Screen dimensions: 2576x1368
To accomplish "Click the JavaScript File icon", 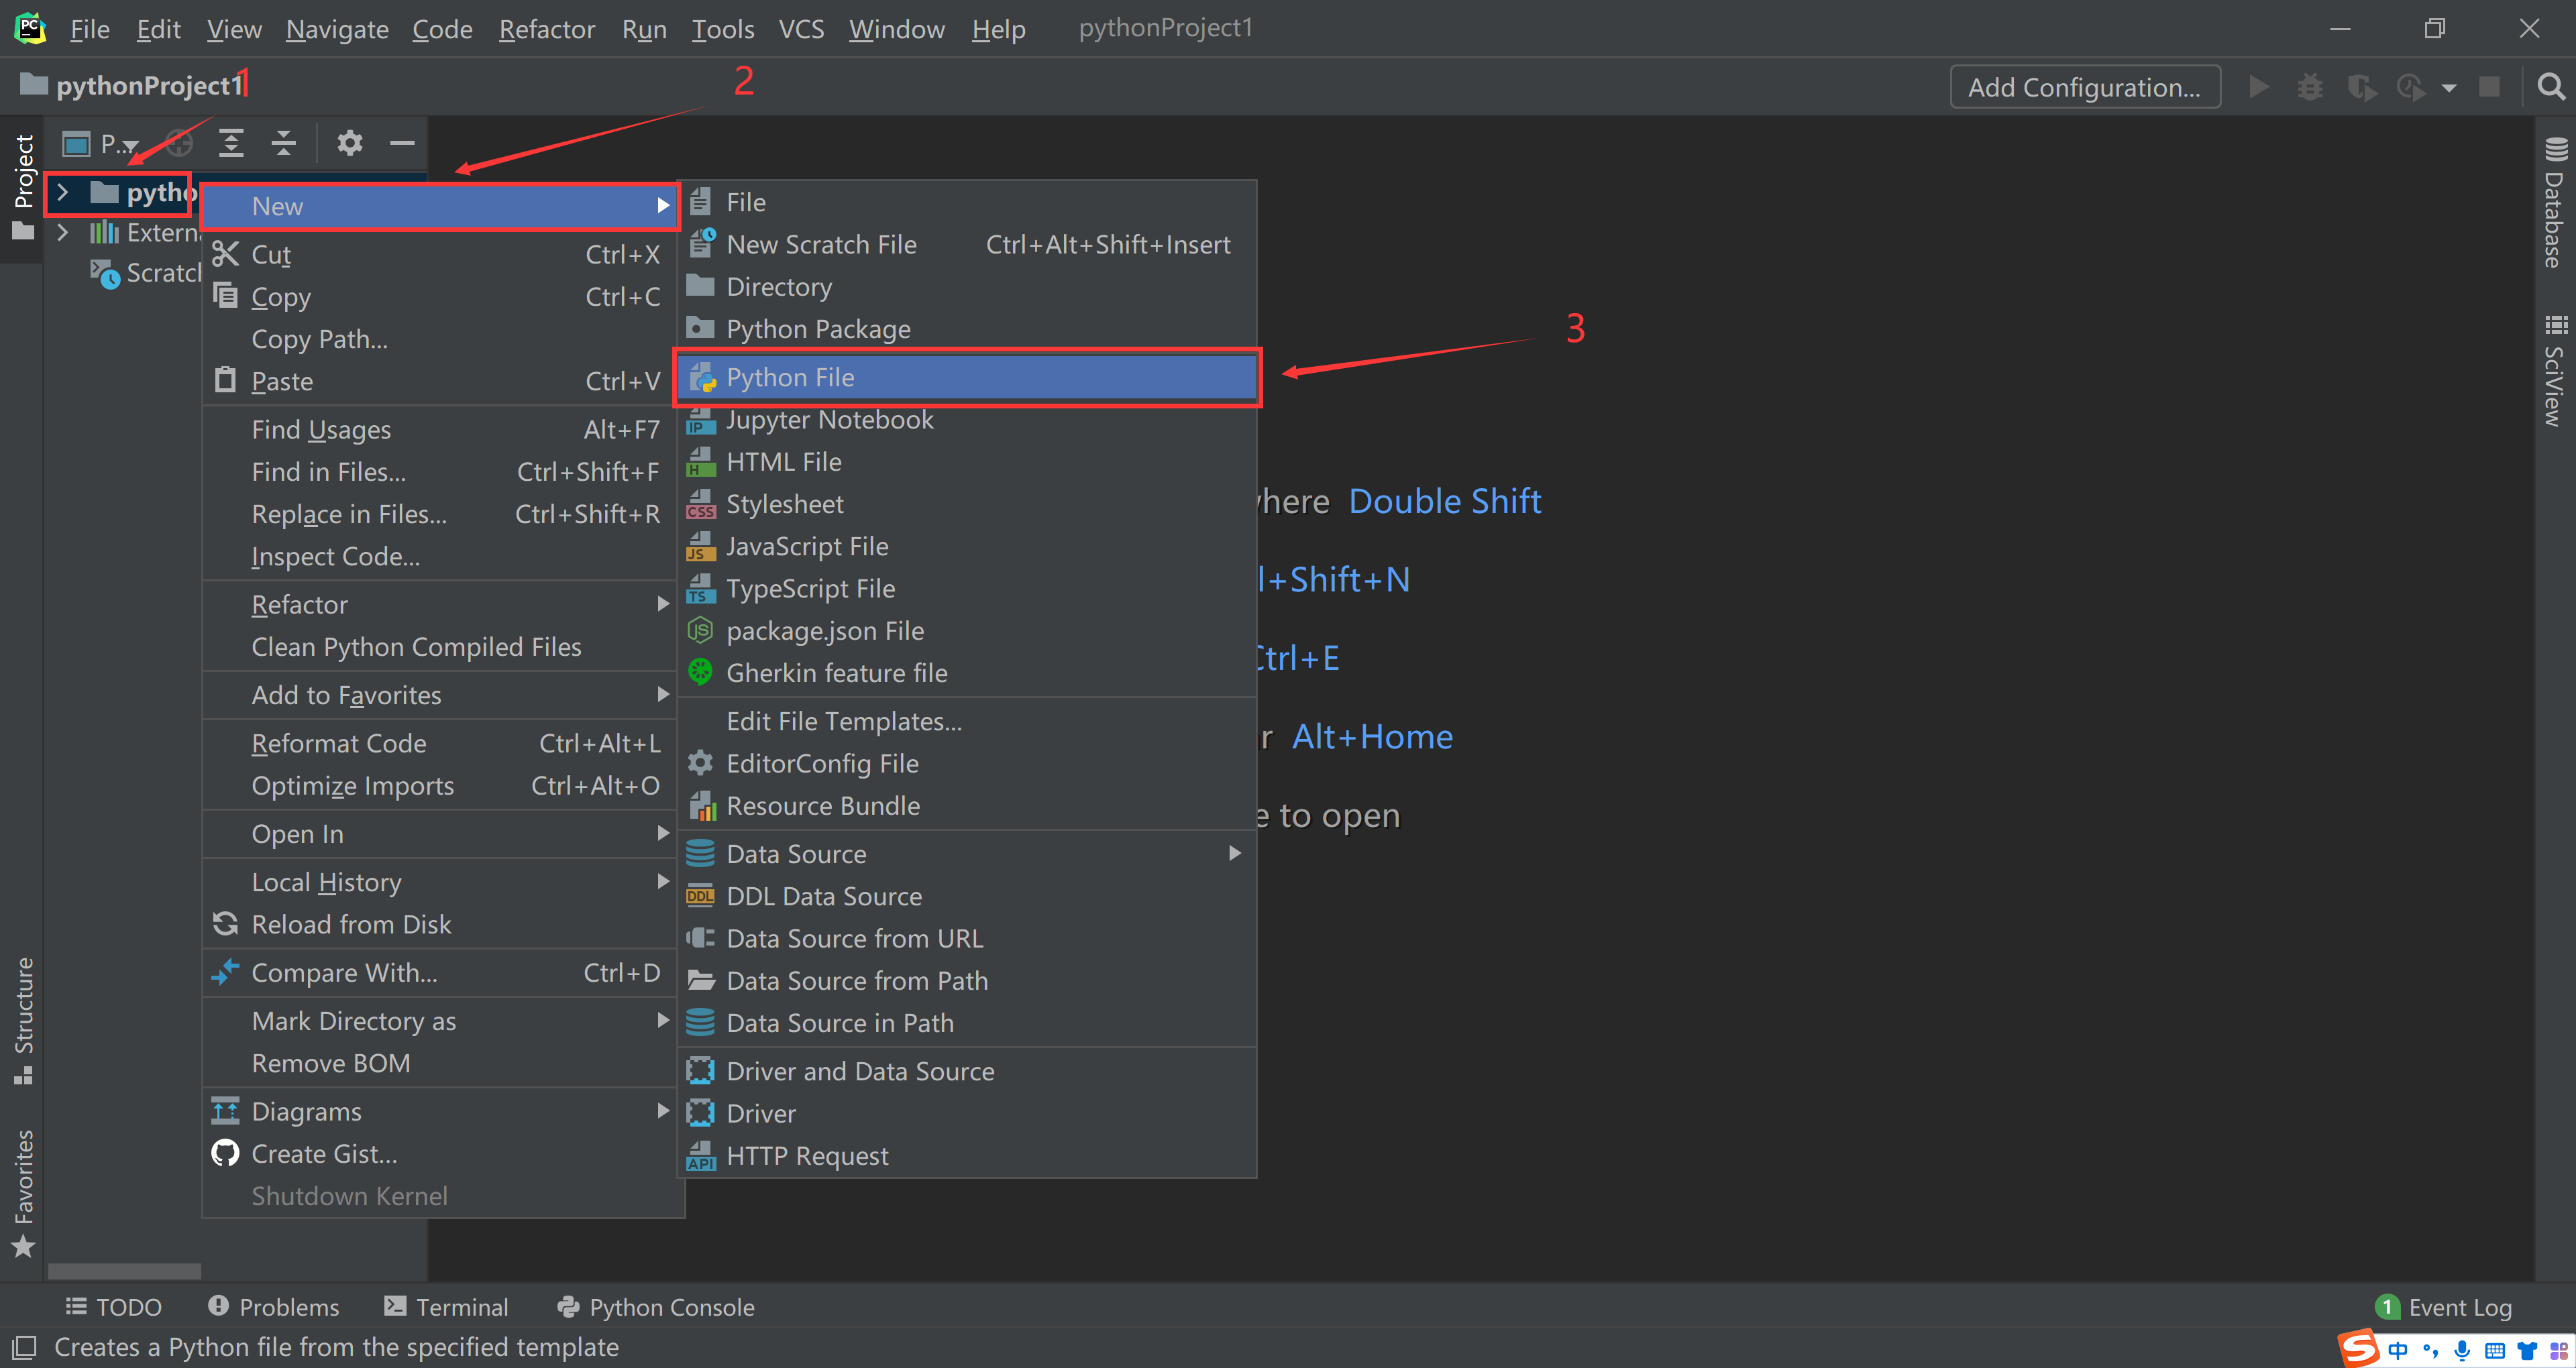I will point(700,546).
